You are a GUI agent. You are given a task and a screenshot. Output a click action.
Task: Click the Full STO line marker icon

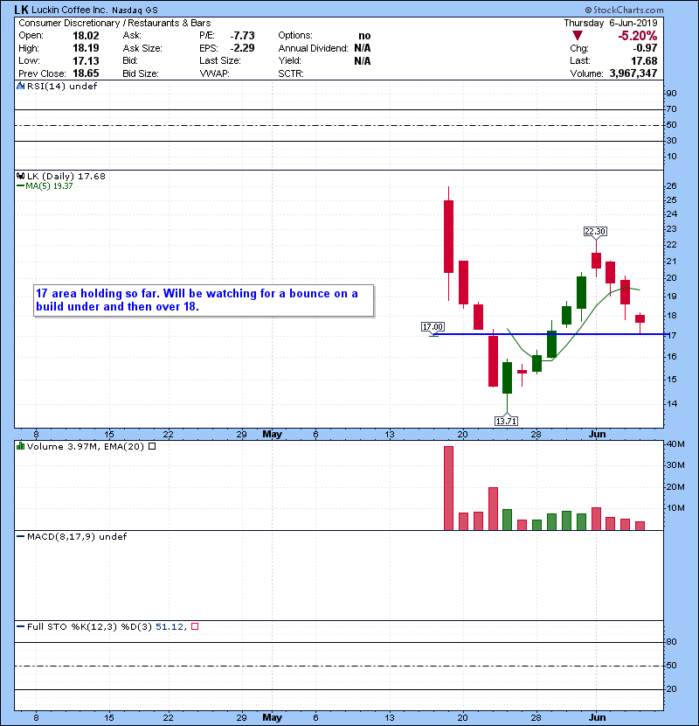pos(20,625)
